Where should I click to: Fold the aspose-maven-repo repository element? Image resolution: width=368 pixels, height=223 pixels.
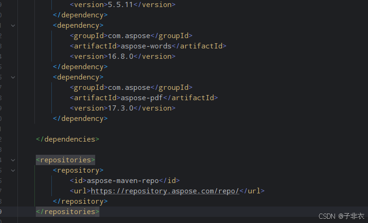pyautogui.click(x=13, y=170)
